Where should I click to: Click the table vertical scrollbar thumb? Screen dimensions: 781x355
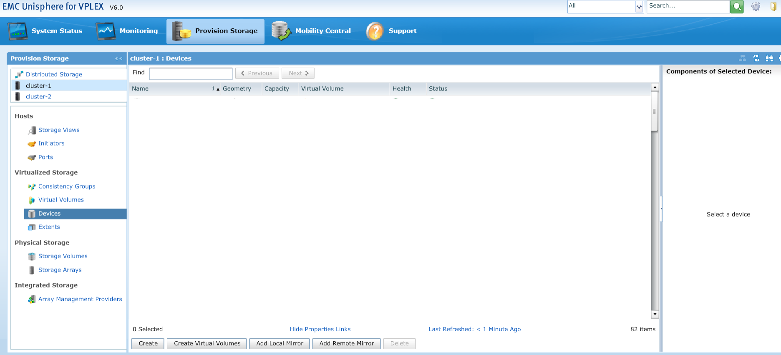pyautogui.click(x=654, y=111)
